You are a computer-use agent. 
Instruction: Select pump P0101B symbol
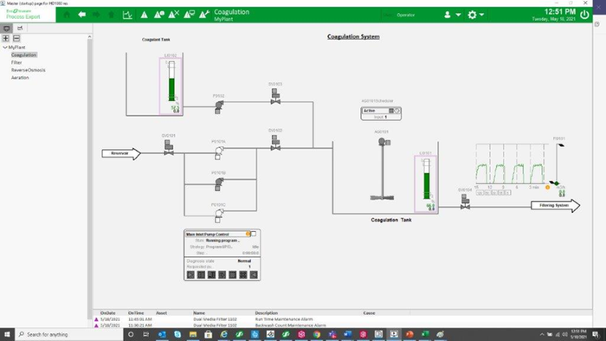(219, 184)
